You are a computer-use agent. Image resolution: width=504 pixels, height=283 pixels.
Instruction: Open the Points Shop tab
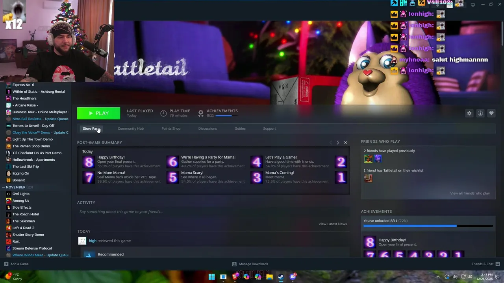171,129
